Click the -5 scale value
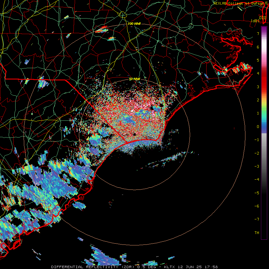 pyautogui.click(x=257, y=193)
